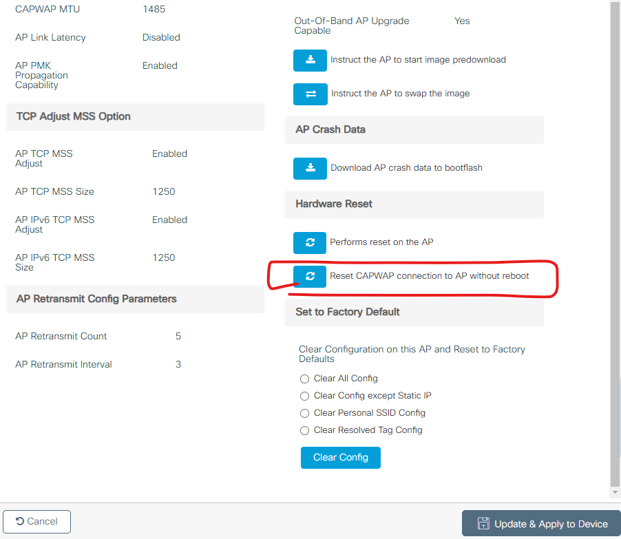
Task: Click the AP Retransmit Interval value 3
Action: coord(178,364)
